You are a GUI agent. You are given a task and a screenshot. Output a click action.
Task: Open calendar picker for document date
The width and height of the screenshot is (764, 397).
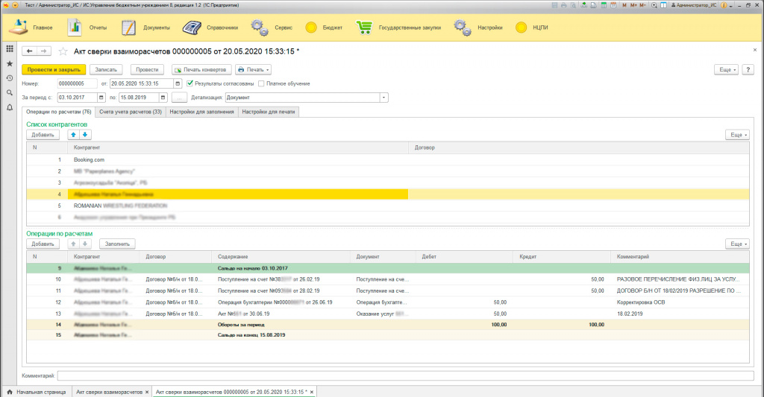177,83
